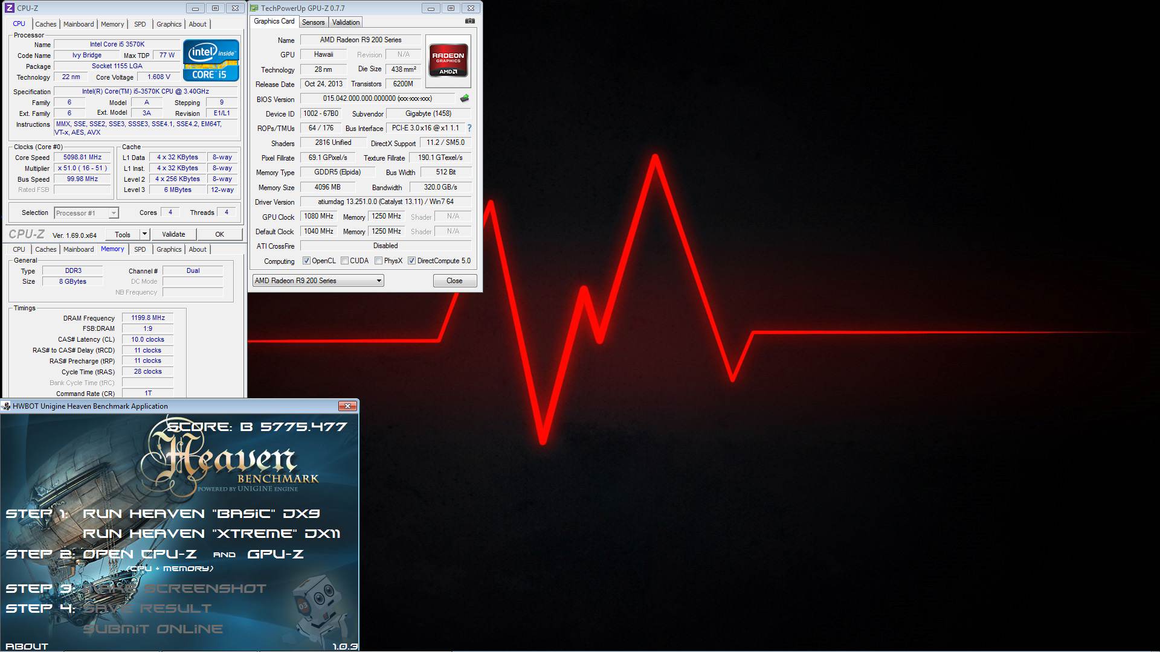
Task: Click the Driver Version field in GPU-Z
Action: pos(385,202)
